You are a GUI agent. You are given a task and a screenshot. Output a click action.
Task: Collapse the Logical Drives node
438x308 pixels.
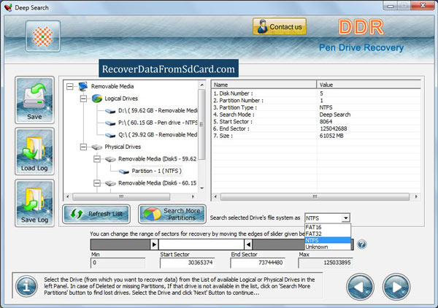pos(83,99)
